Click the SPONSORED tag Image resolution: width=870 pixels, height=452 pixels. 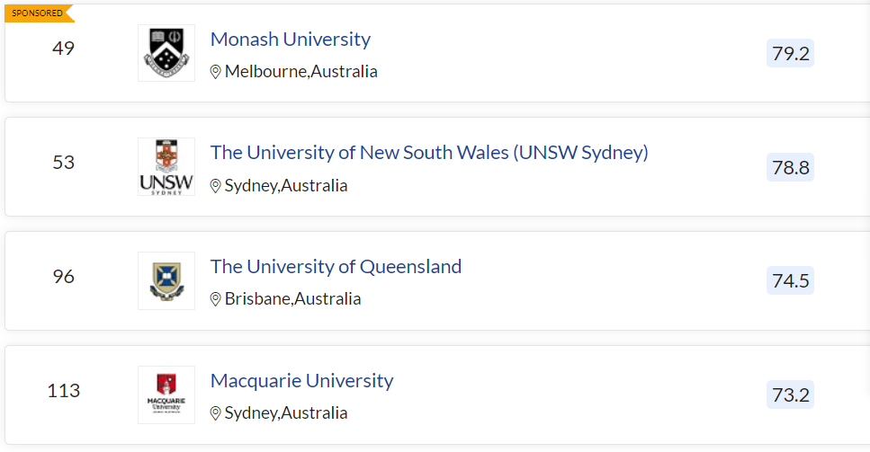click(37, 13)
